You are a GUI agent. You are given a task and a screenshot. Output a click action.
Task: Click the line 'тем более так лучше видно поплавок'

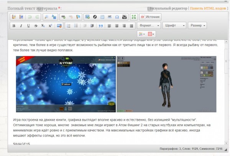pyautogui.click(x=43, y=50)
